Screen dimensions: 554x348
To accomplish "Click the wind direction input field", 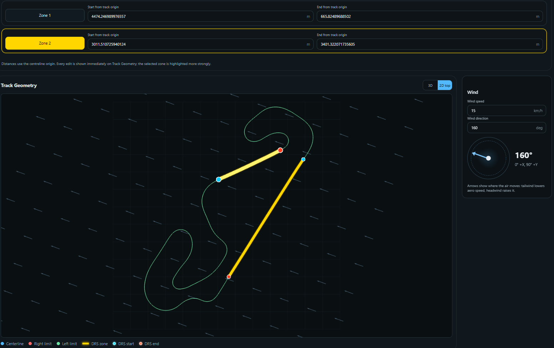I will click(507, 128).
